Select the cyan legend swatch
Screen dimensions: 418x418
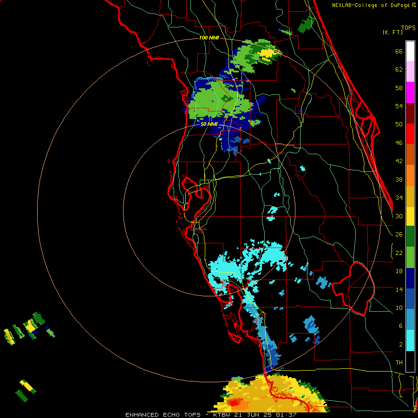click(410, 340)
